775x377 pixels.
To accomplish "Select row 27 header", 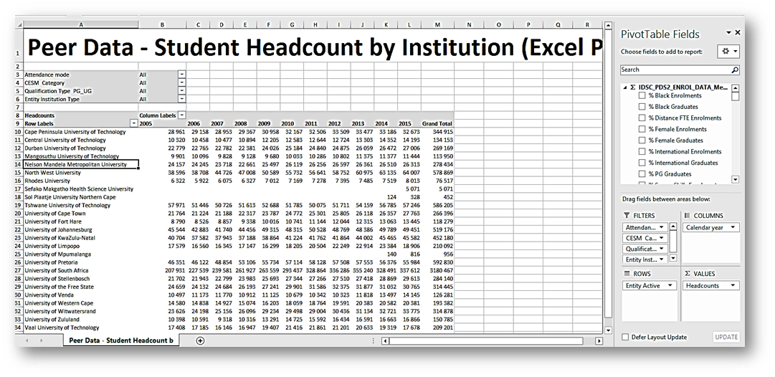I will 19,270.
